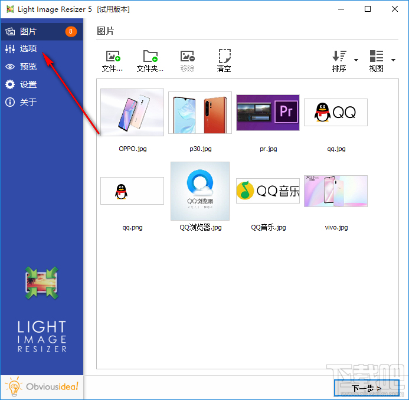Open the Obviousidea! logo link

pyautogui.click(x=42, y=386)
